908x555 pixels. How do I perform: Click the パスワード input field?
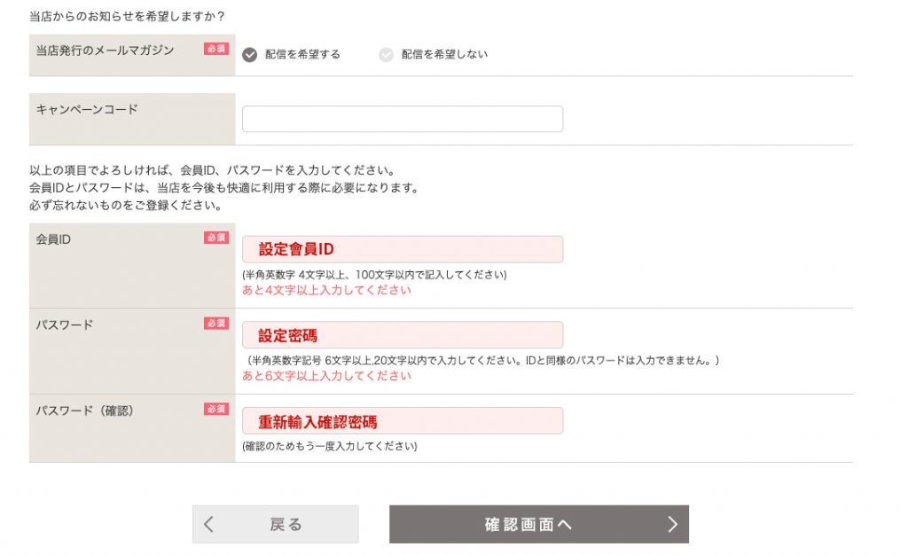403,334
